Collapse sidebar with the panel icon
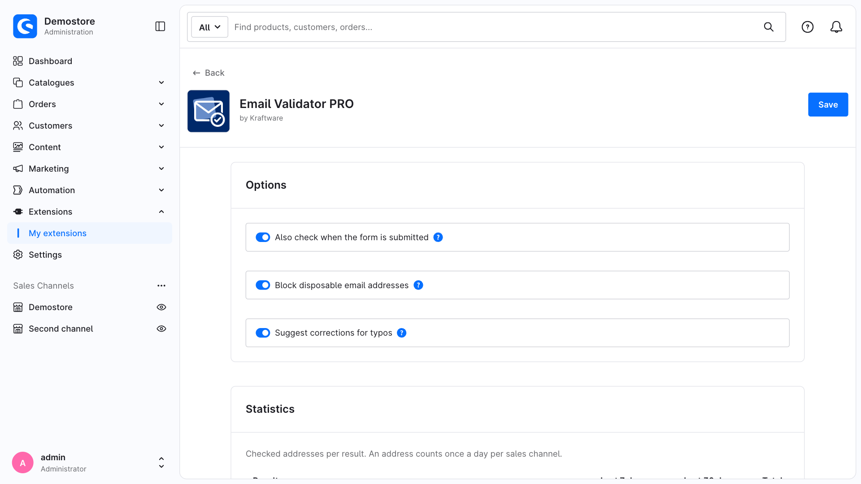The image size is (861, 484). [160, 26]
